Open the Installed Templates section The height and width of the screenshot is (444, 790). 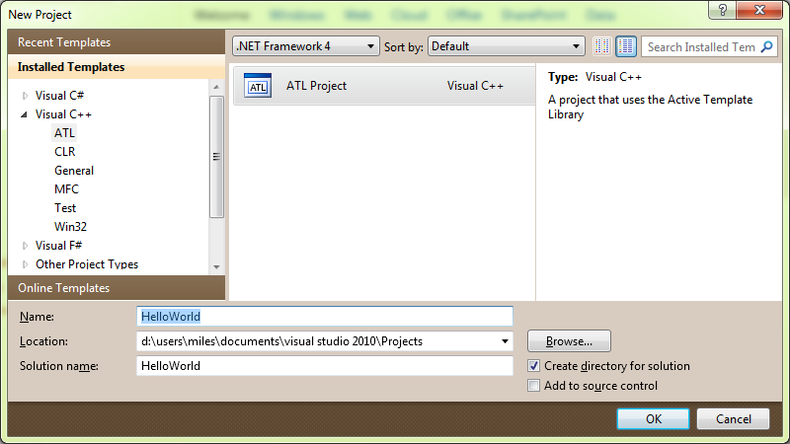pyautogui.click(x=117, y=67)
